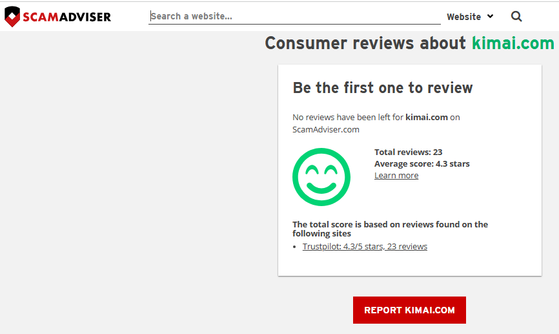Open the Trustpilot 4.3/5 stars link
This screenshot has height=334, width=559.
[x=365, y=247]
